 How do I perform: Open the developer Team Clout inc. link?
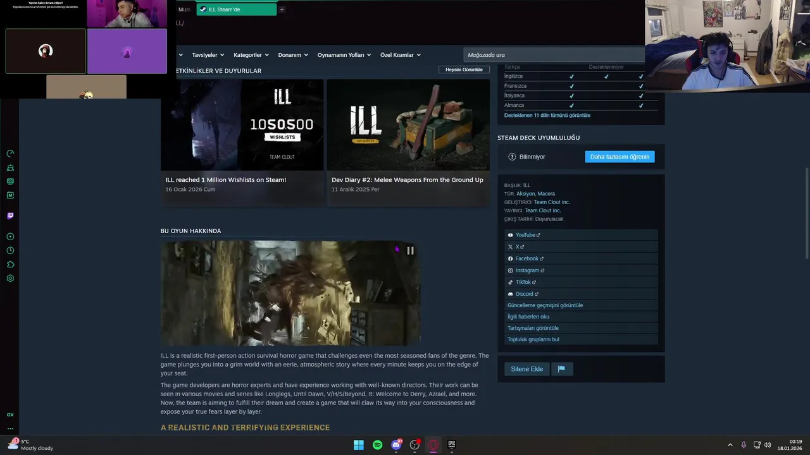coord(552,202)
